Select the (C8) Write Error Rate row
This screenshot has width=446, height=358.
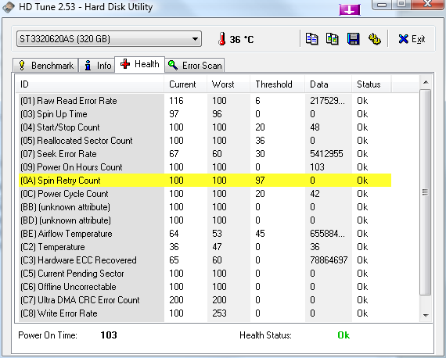pos(205,313)
